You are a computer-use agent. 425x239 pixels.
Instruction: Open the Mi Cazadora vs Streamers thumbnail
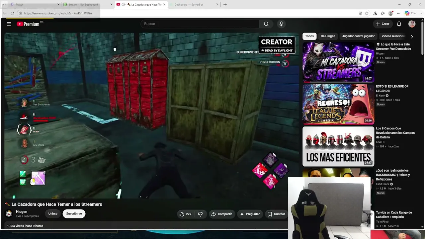338,62
